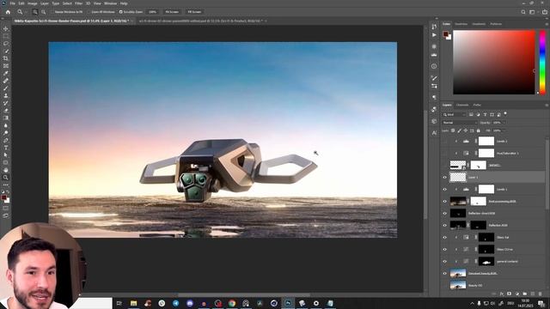The width and height of the screenshot is (550, 309).
Task: Select the Spot Healing Brush tool
Action: point(6,81)
